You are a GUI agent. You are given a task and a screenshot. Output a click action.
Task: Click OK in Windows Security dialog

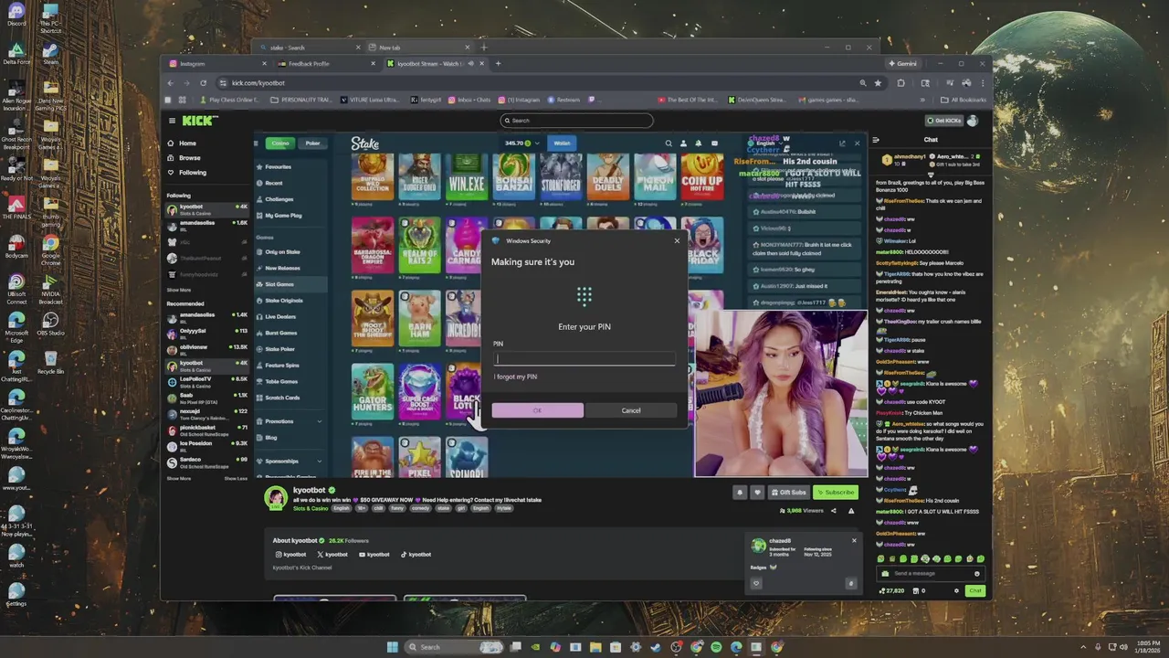point(537,410)
